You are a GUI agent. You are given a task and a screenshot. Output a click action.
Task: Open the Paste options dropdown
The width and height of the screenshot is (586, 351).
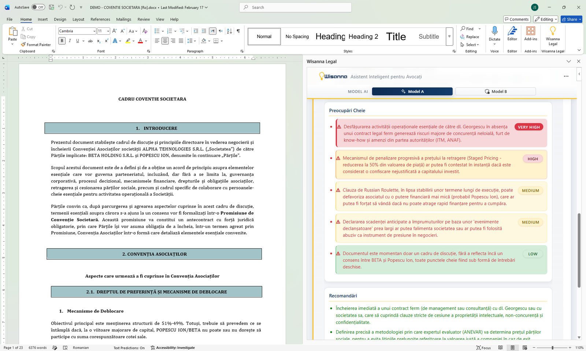click(12, 44)
